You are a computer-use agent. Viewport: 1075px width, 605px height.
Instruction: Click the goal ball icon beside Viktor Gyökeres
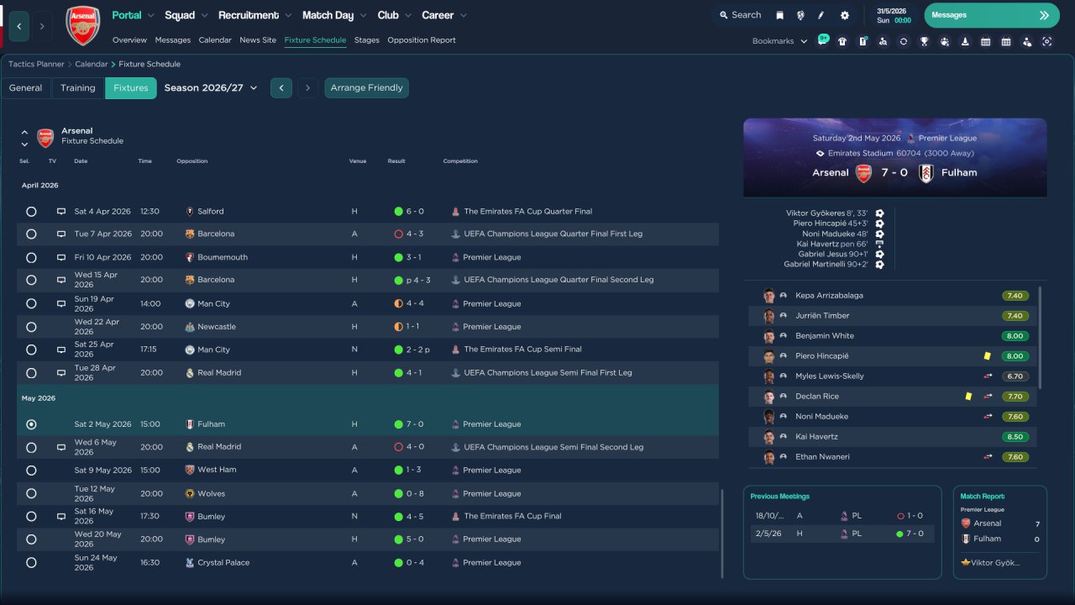(879, 213)
